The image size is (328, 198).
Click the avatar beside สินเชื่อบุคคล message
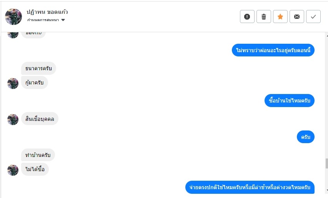click(x=13, y=119)
